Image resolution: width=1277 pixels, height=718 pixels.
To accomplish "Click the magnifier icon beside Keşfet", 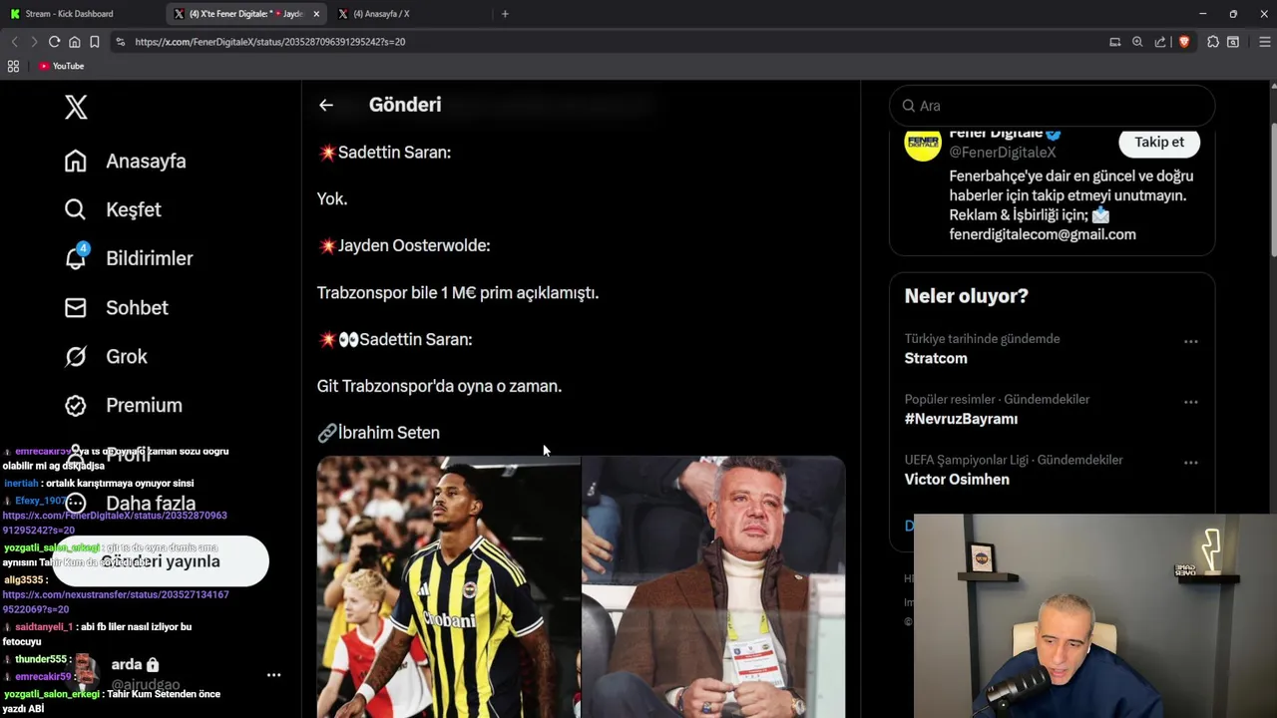I will tap(76, 209).
